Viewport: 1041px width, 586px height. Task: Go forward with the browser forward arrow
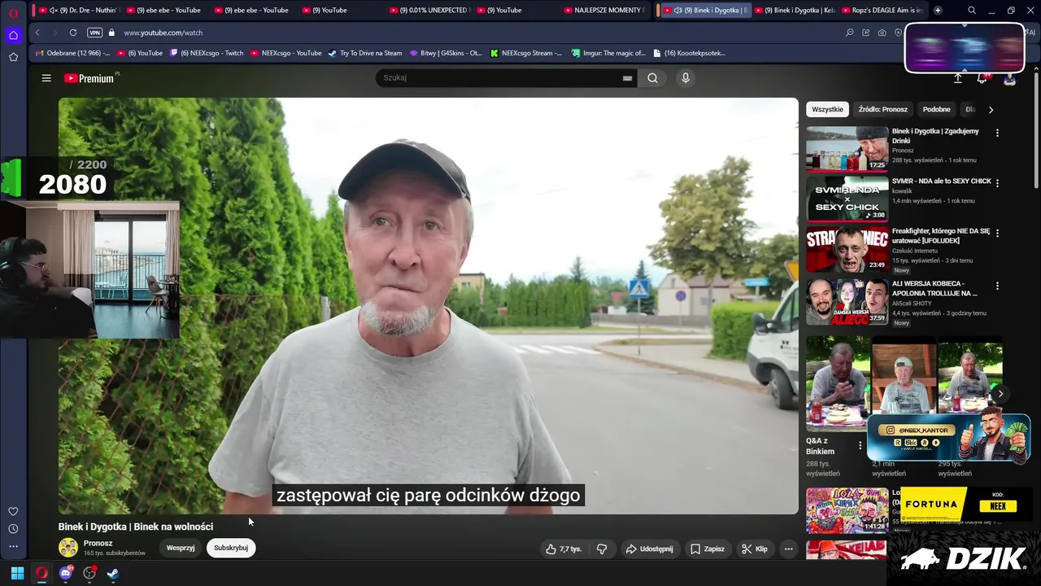coord(54,33)
